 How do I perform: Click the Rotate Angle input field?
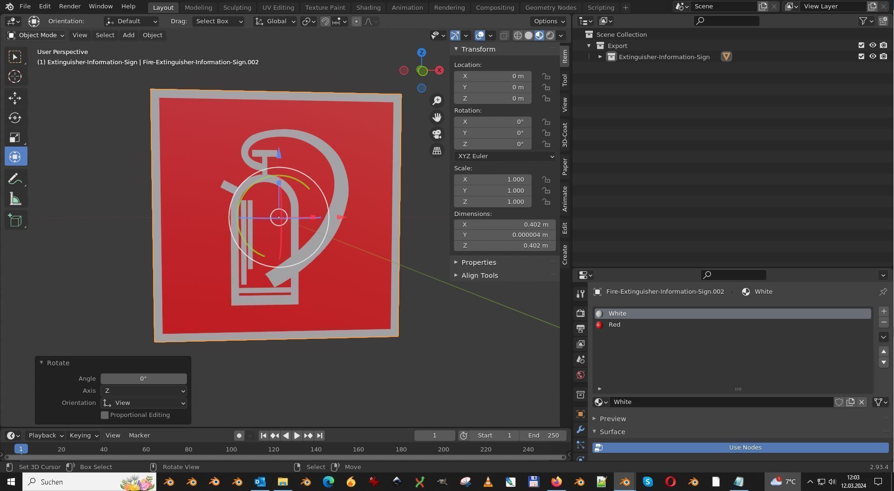[143, 379]
